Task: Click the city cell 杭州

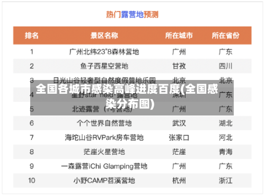Action: click(x=179, y=181)
